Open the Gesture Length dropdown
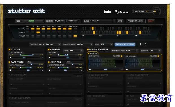Screen dimensions: 175x107 pos(53,44)
